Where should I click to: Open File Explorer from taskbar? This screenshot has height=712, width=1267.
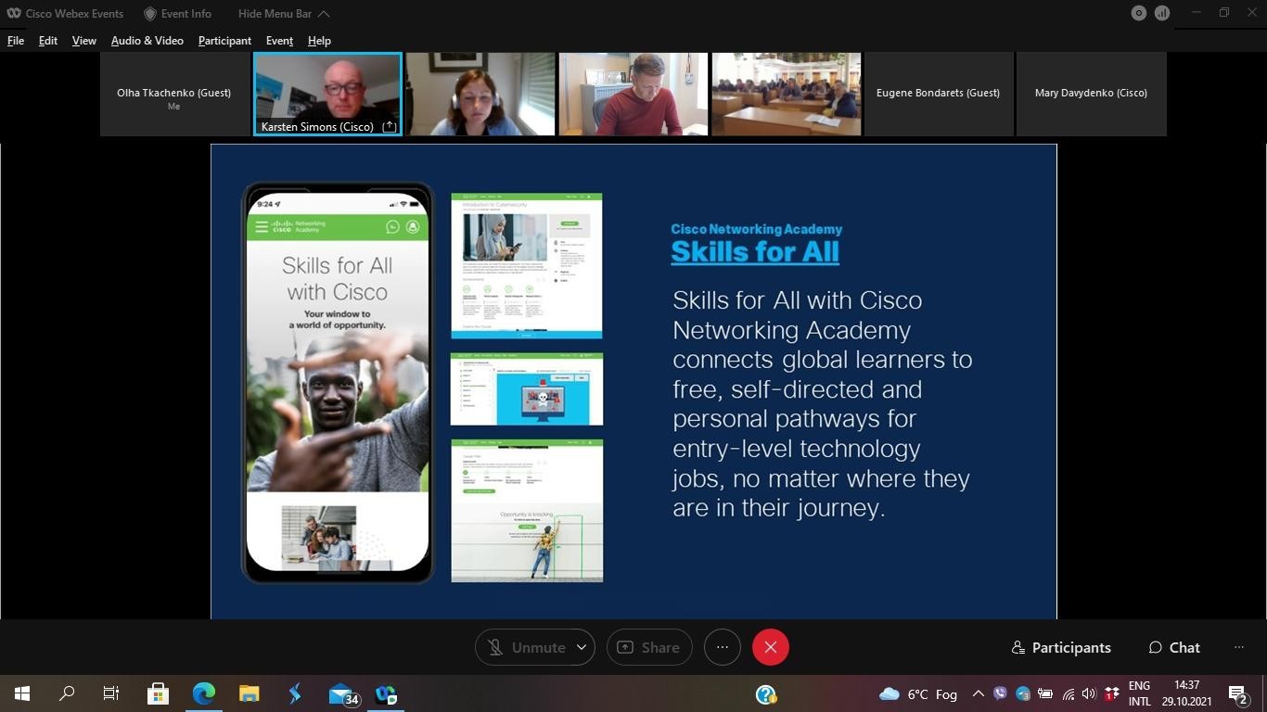(x=249, y=693)
